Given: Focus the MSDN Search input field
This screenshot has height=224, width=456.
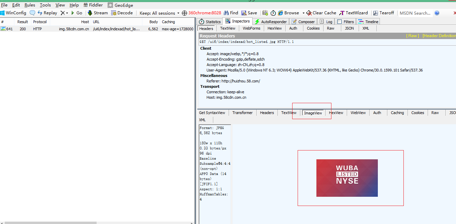Looking at the screenshot, I should pos(415,13).
